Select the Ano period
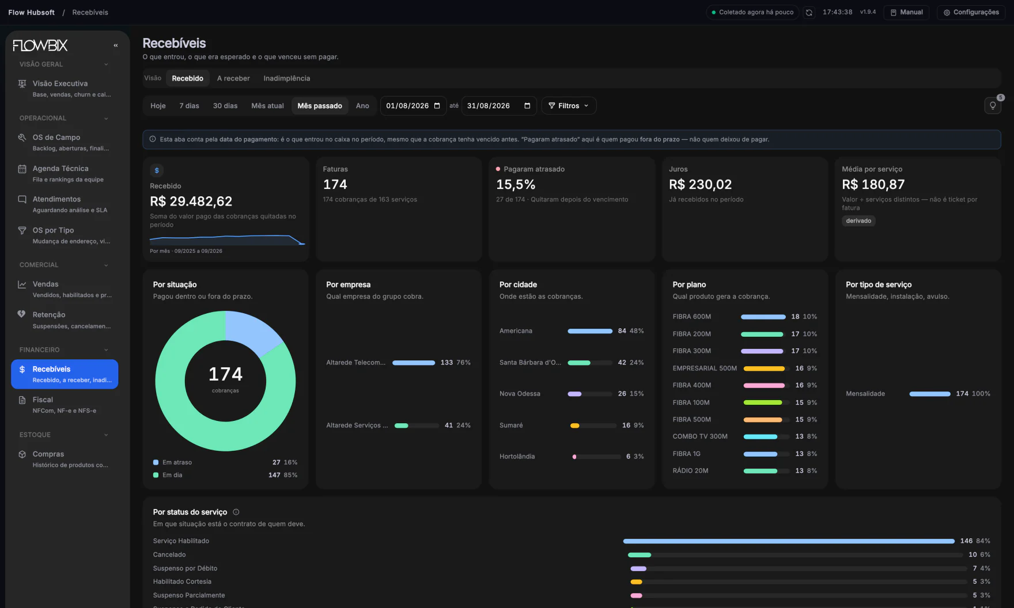 click(362, 106)
